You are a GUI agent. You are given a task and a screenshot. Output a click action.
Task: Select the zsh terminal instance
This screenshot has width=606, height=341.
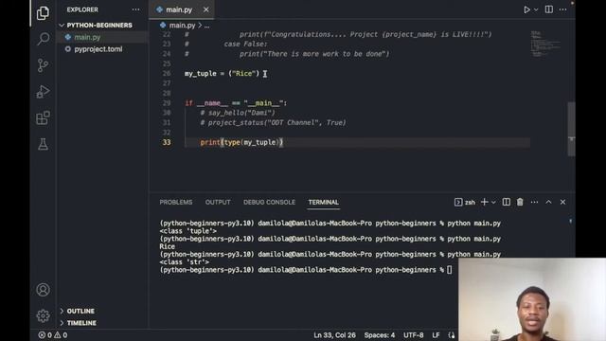(x=465, y=202)
